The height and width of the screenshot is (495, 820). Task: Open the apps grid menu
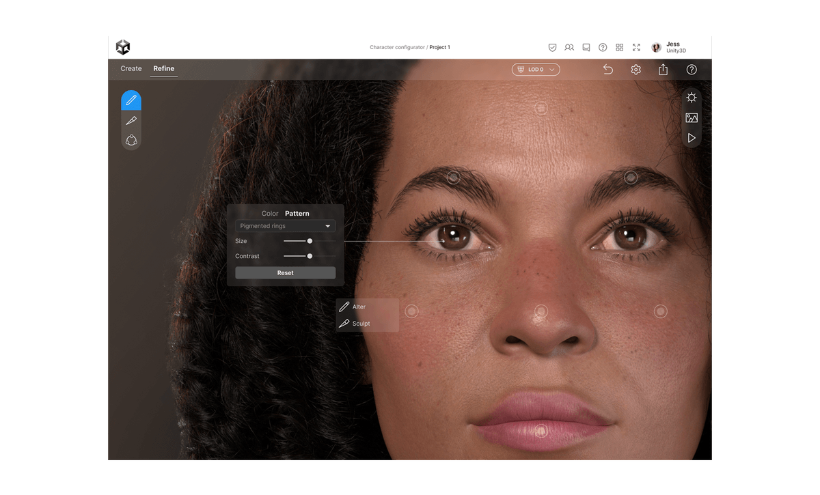(619, 47)
